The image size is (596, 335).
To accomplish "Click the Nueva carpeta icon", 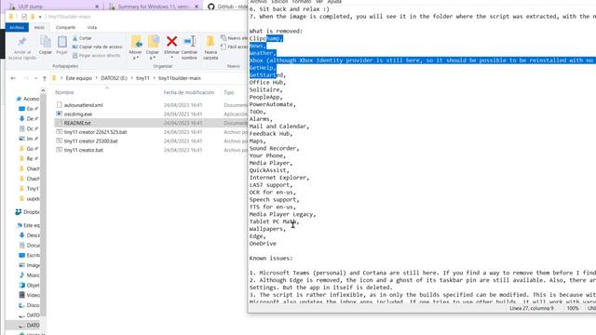I will tap(210, 41).
